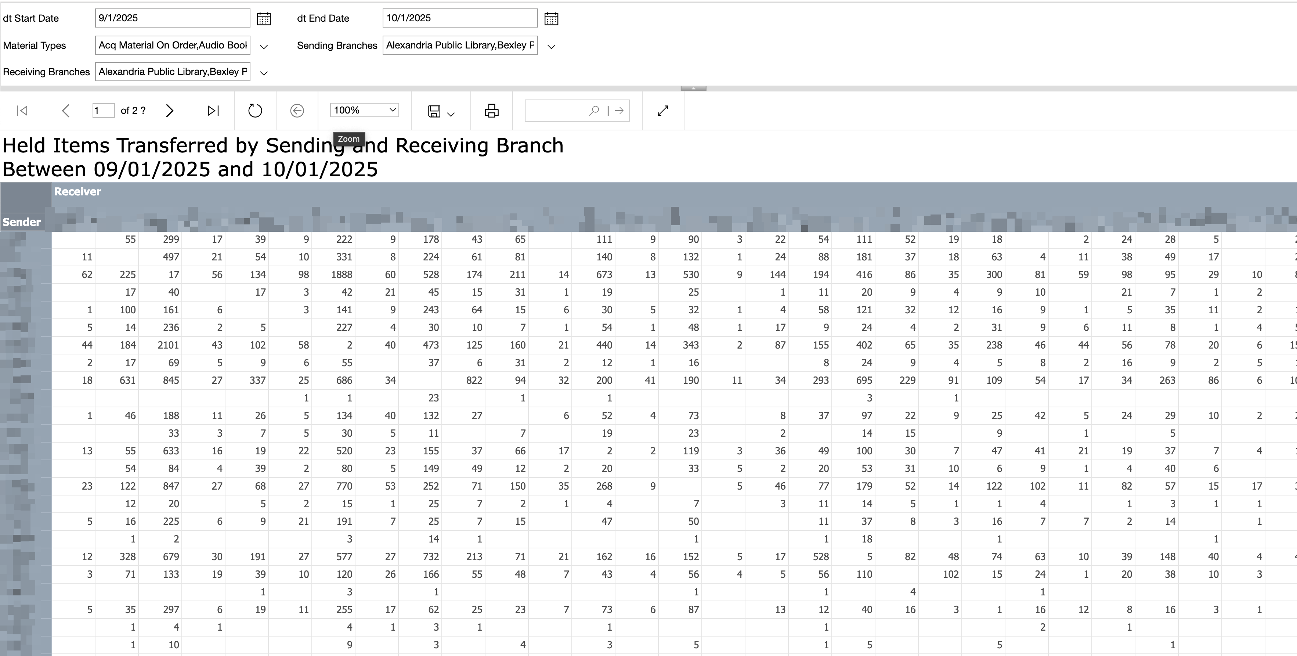Open the End Date calendar picker
This screenshot has height=656, width=1297.
click(551, 19)
